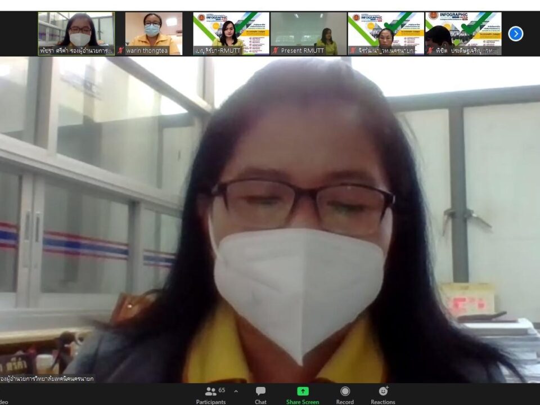Select the fifth thumbnail with Infographic background

pos(386,34)
